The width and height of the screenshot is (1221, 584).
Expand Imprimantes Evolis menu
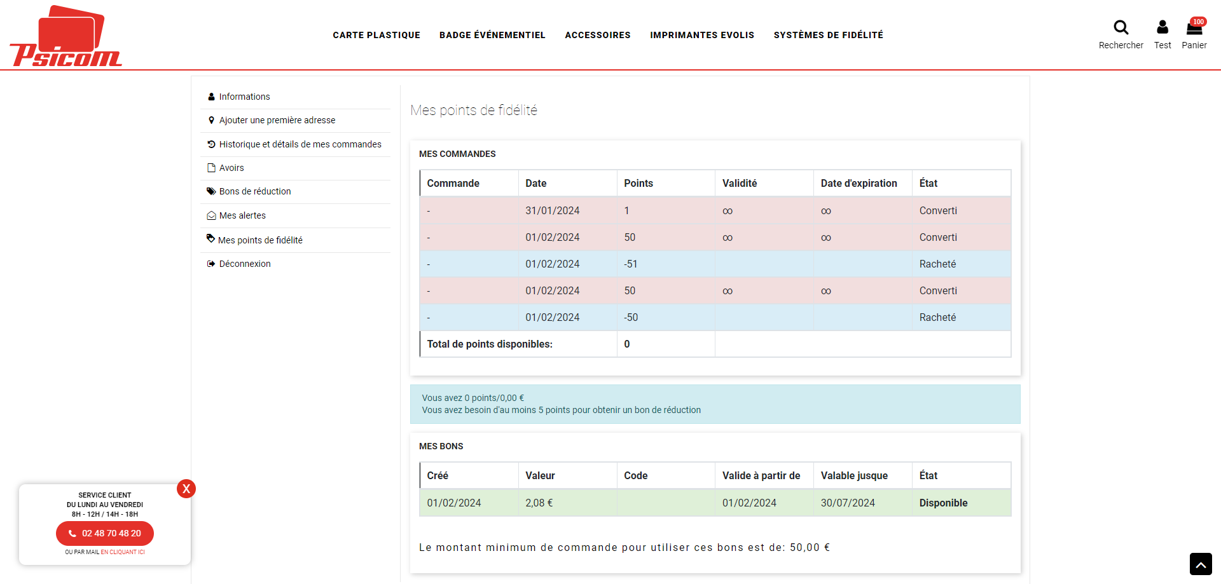click(702, 35)
